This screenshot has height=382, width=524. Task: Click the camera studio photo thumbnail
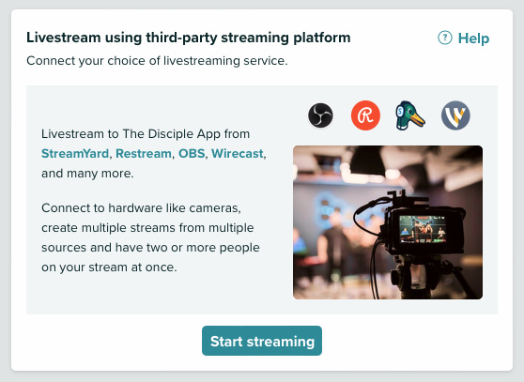(388, 222)
